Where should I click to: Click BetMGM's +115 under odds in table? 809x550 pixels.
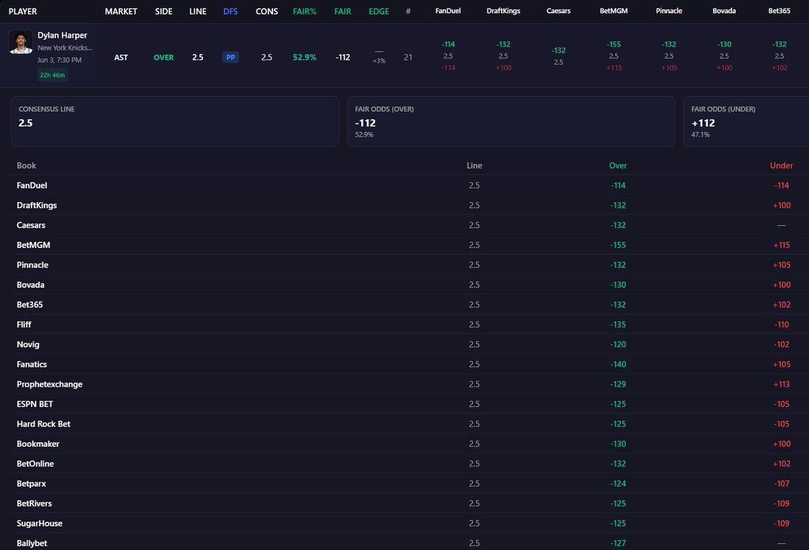pyautogui.click(x=781, y=245)
